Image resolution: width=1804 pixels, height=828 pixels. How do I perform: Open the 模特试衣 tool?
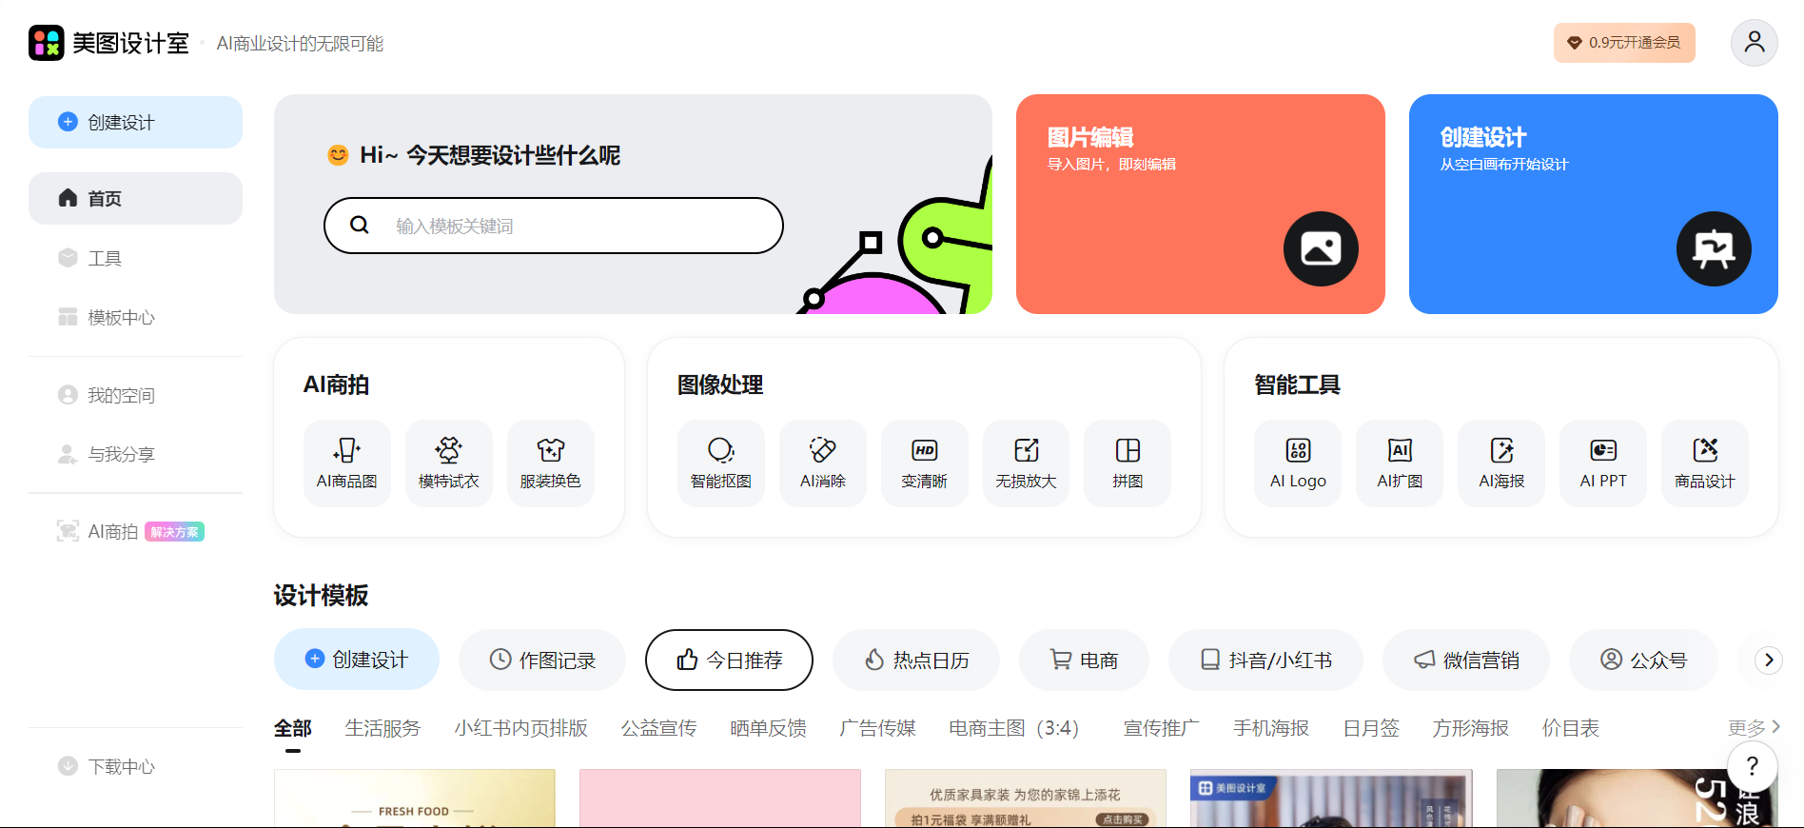tap(449, 463)
